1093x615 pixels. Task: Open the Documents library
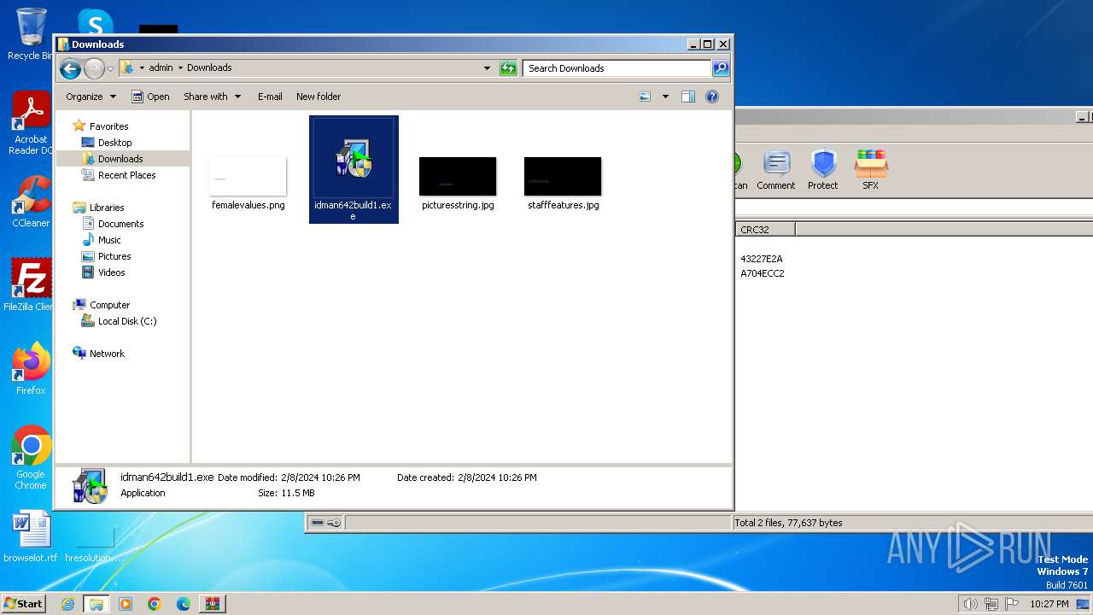pos(120,224)
